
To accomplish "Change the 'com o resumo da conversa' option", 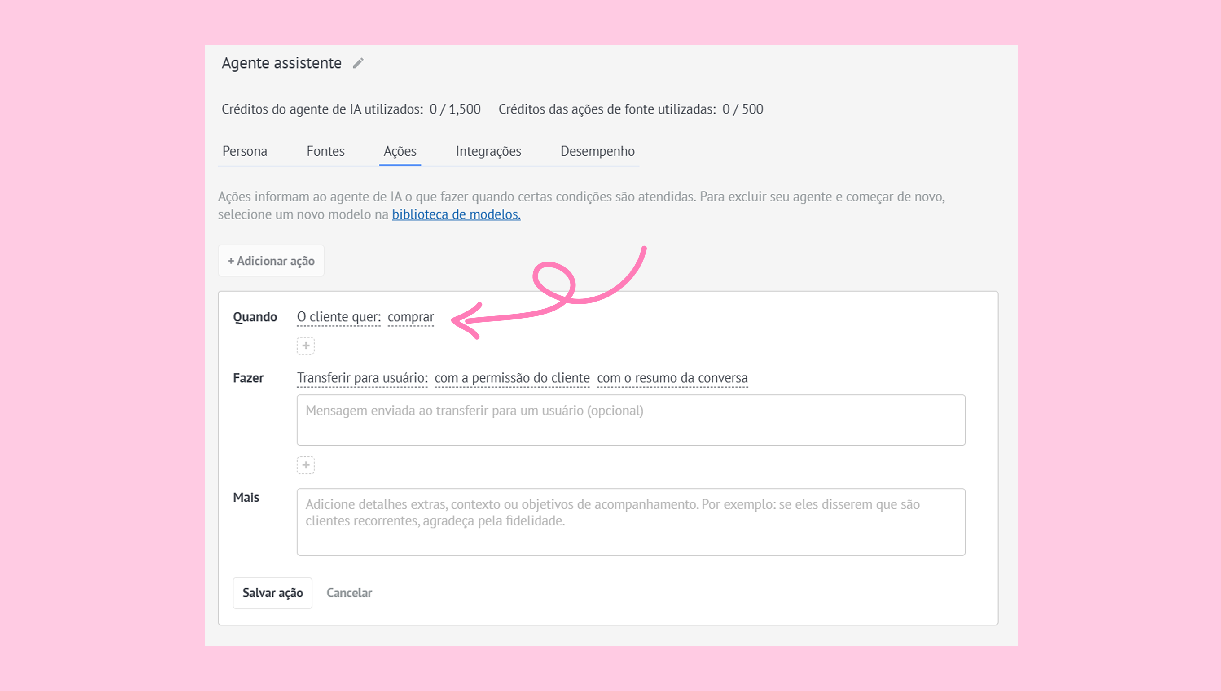I will (x=672, y=378).
